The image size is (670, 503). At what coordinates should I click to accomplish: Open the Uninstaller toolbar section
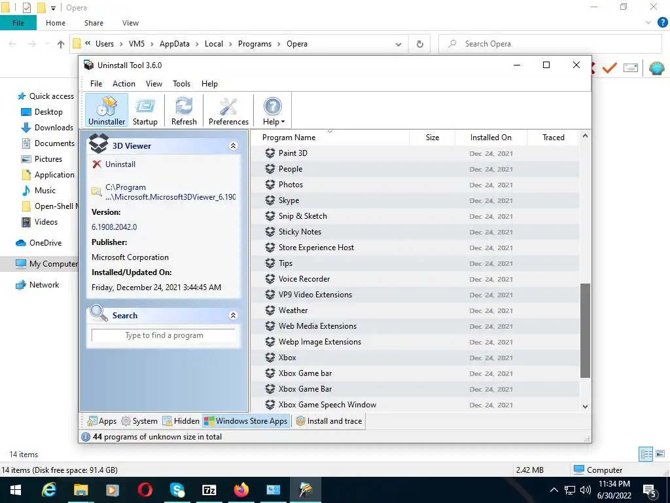pyautogui.click(x=107, y=110)
